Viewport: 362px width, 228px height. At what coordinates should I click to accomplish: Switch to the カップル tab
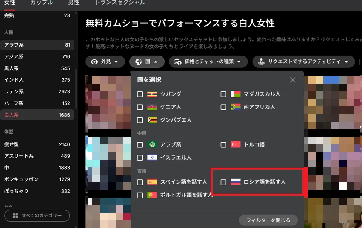coord(42,3)
